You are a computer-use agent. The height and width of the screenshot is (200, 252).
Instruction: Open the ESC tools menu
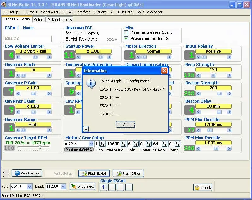(29, 12)
